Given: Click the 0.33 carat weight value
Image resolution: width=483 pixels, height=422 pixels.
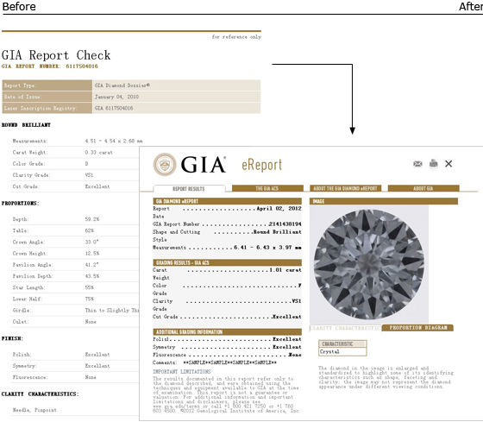Looking at the screenshot, I should click(x=99, y=153).
